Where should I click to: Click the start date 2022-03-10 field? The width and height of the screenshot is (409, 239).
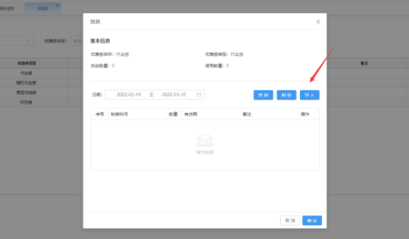(x=129, y=94)
